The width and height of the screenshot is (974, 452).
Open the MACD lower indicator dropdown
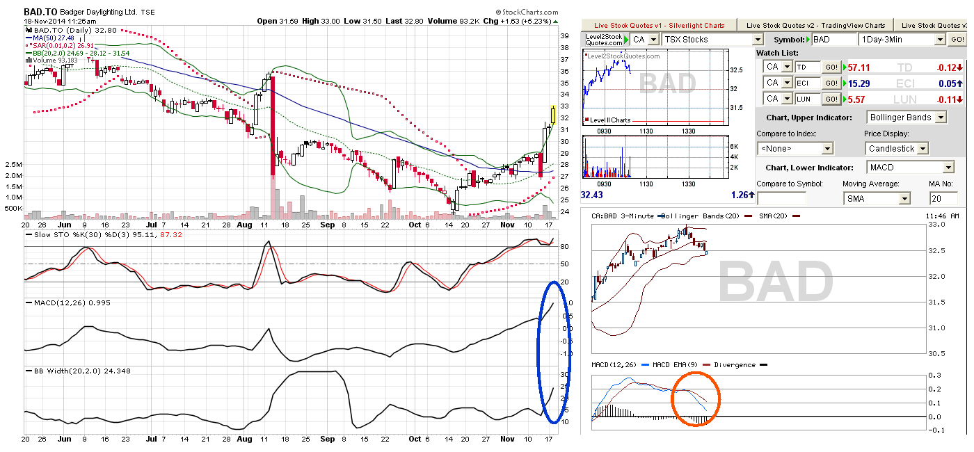click(911, 168)
